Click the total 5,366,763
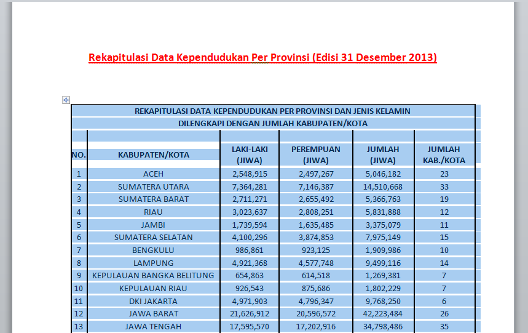The width and height of the screenshot is (528, 333). pyautogui.click(x=383, y=199)
